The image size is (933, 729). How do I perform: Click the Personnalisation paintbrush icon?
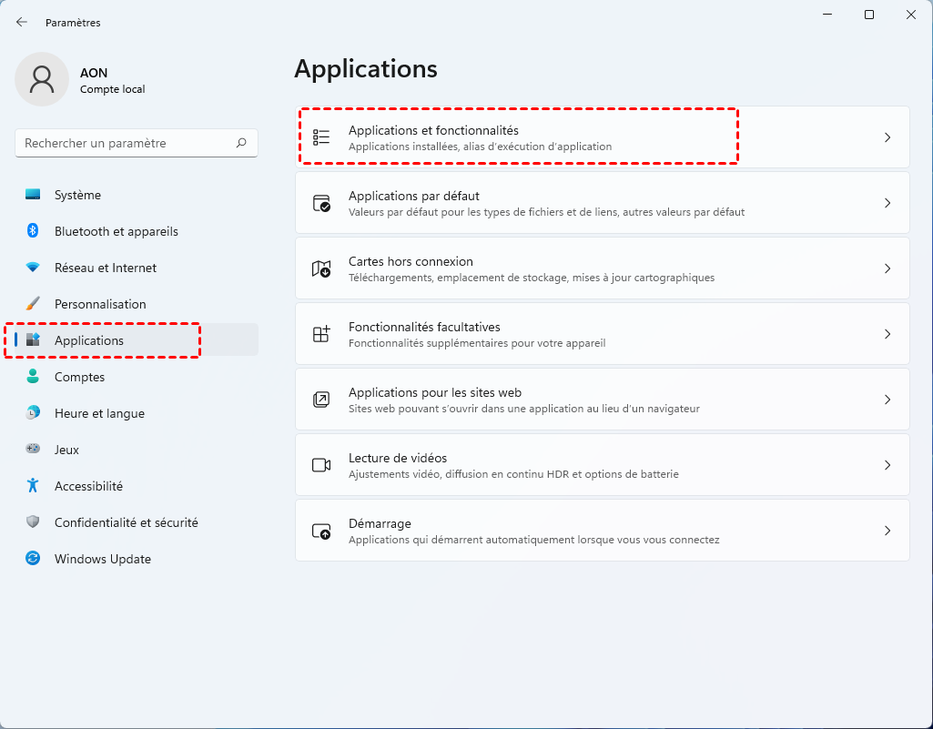[33, 304]
